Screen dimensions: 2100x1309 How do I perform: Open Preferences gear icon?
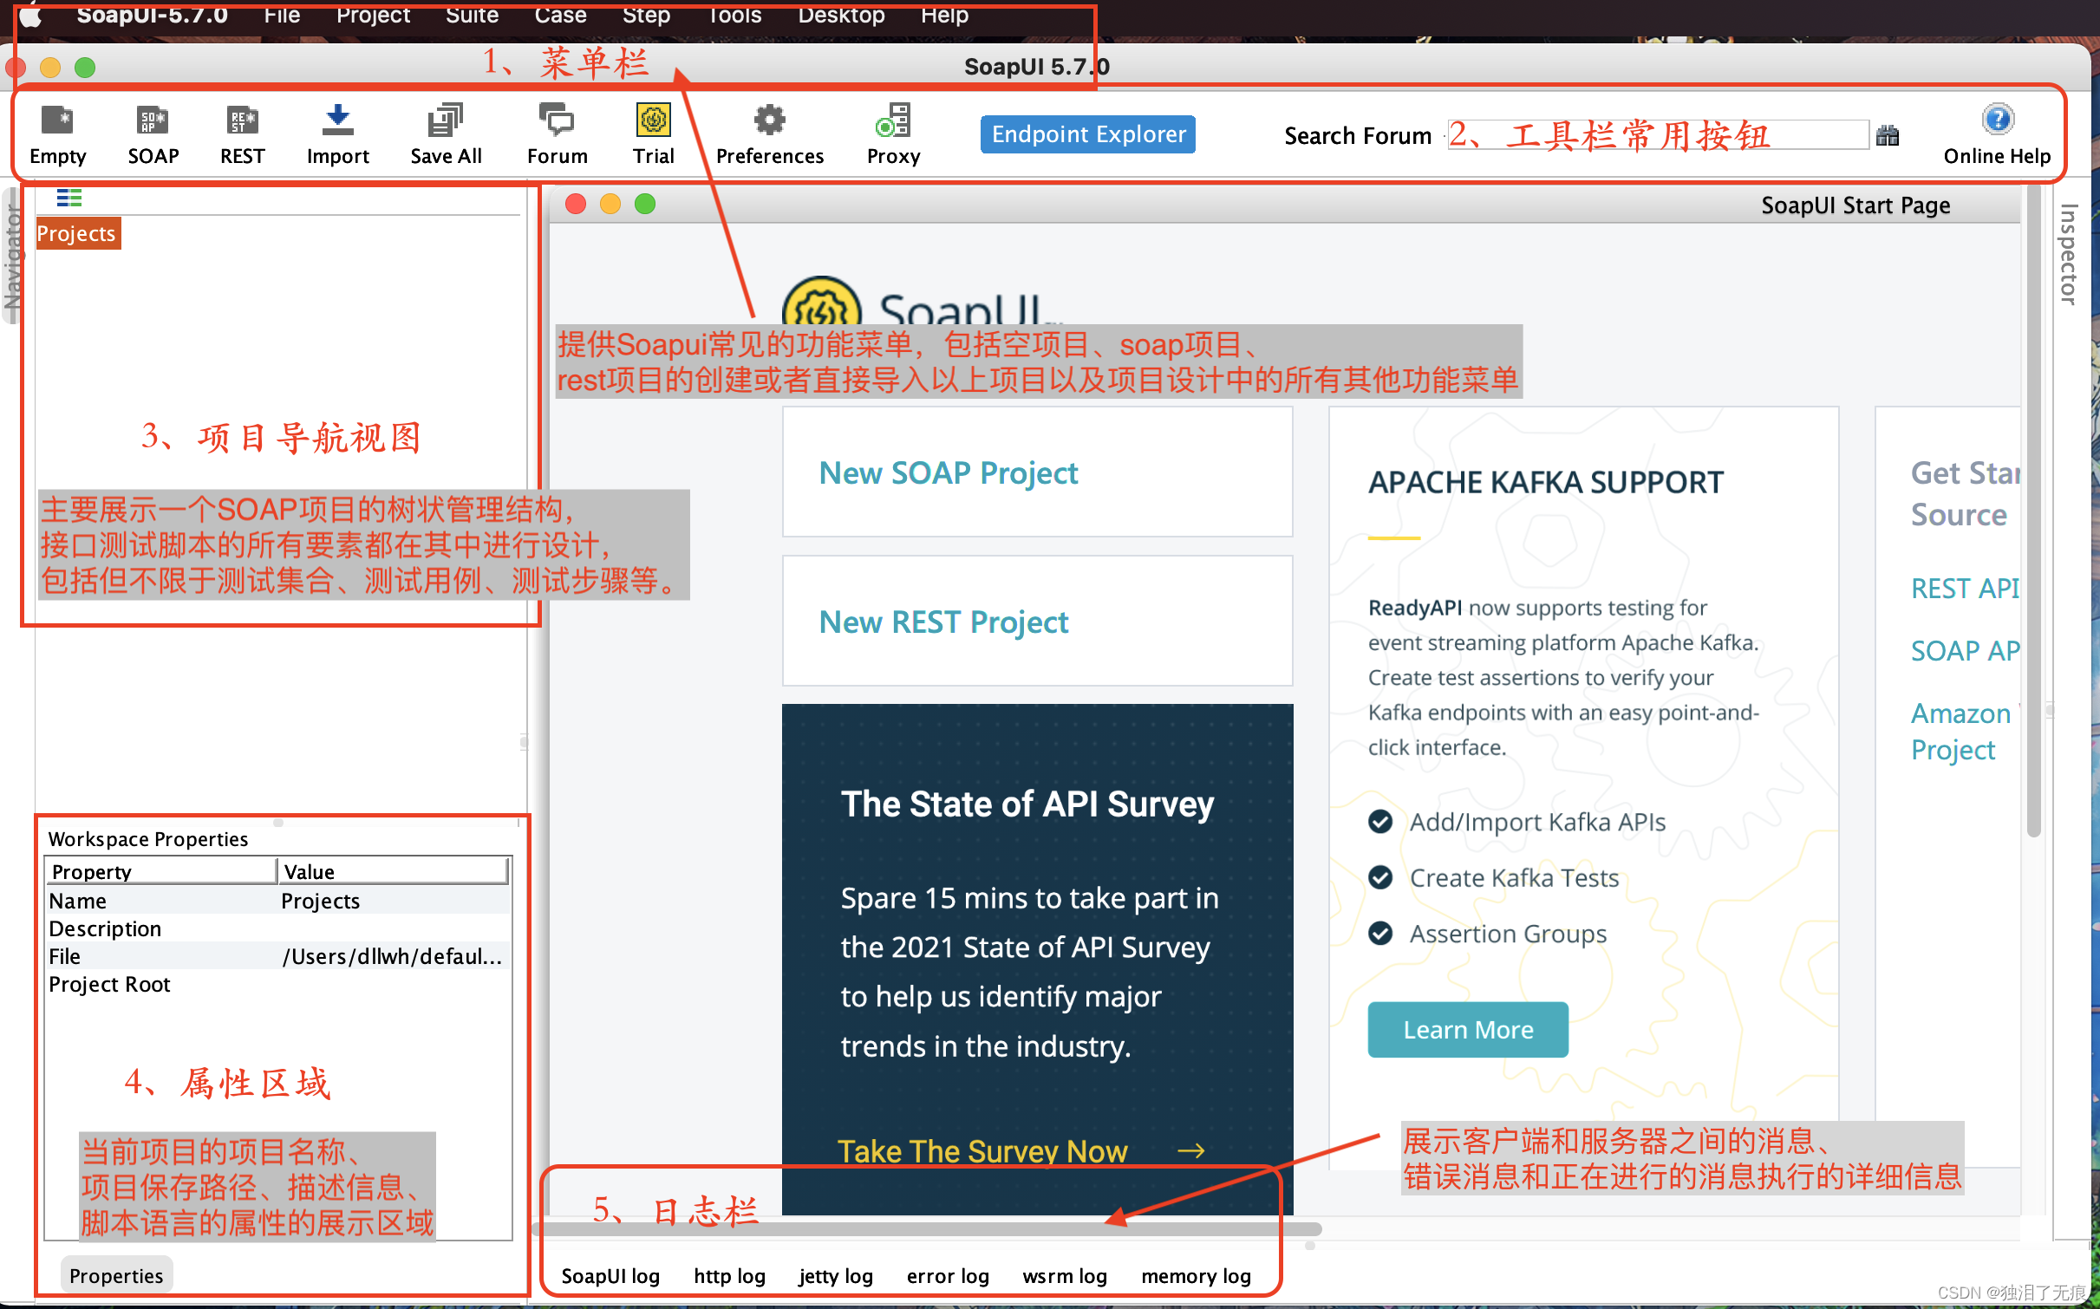coord(769,120)
